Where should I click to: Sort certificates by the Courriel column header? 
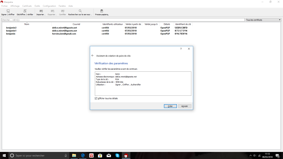76,24
